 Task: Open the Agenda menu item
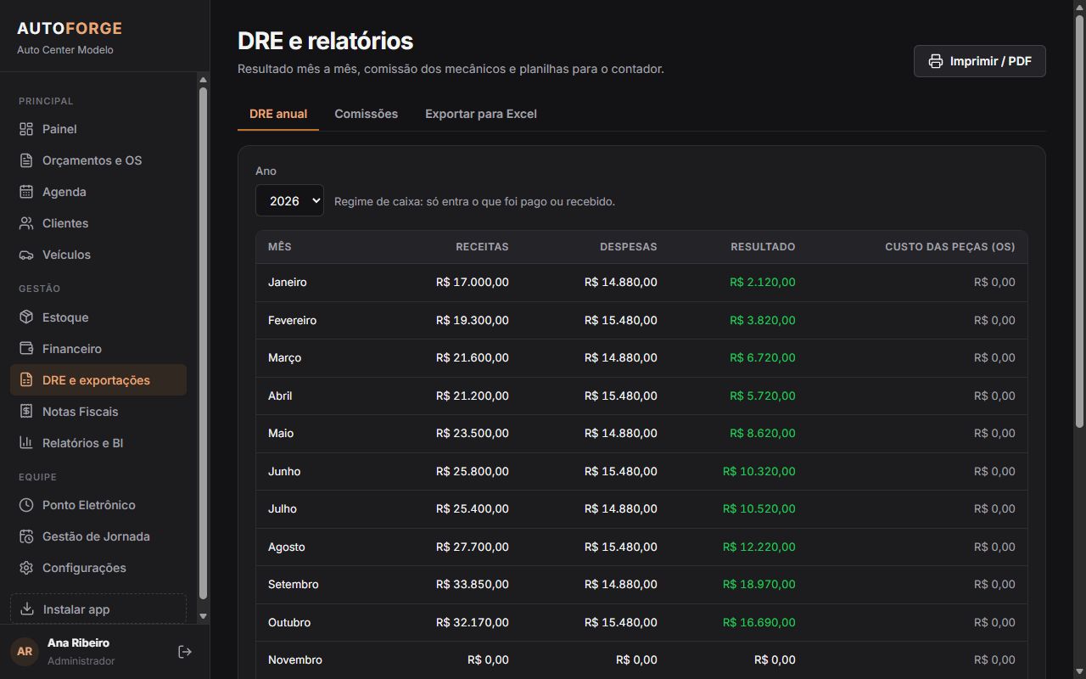[x=98, y=192]
